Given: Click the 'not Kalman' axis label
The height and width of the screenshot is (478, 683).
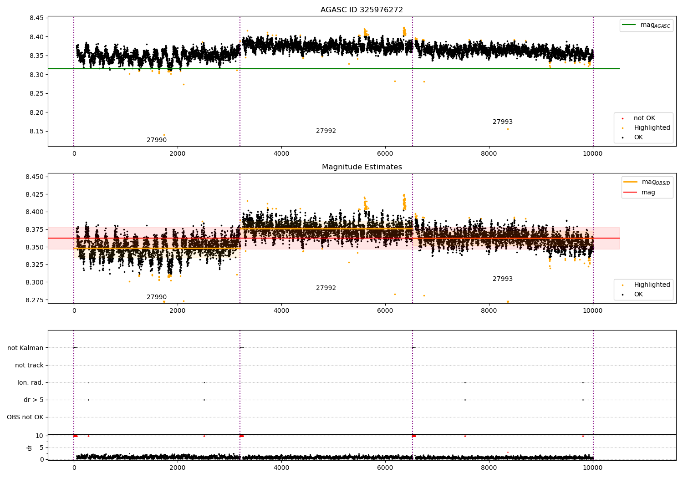Looking at the screenshot, I should tap(25, 348).
